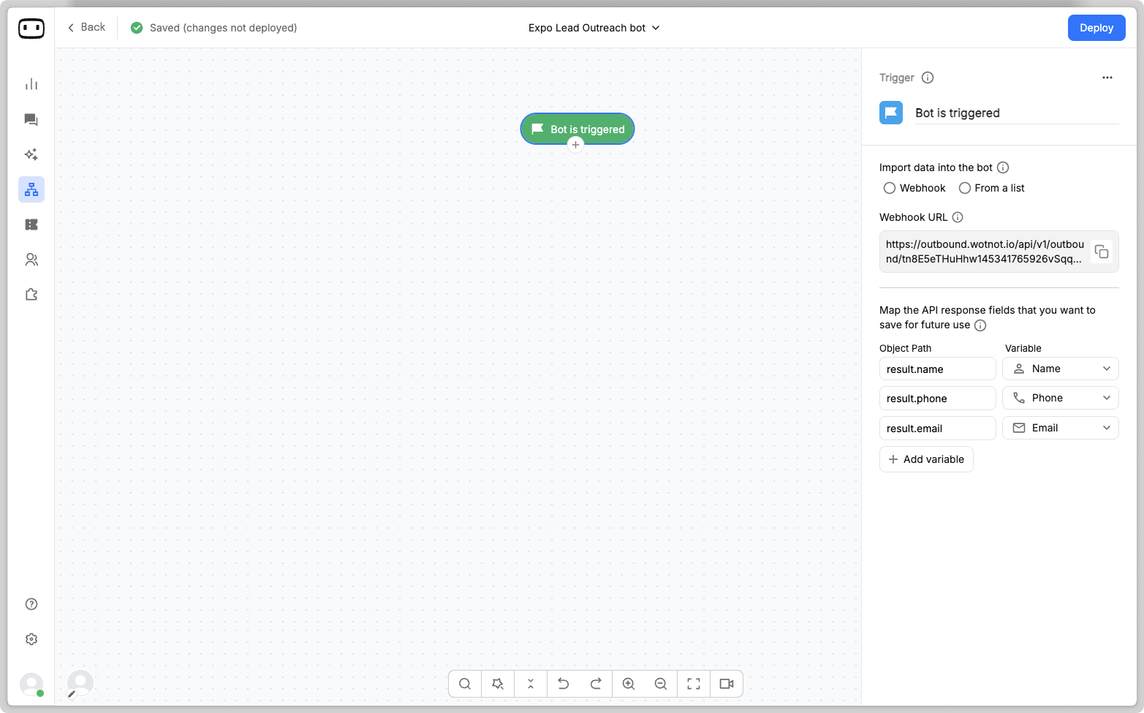Click the AI sparkles sidebar icon

[31, 154]
